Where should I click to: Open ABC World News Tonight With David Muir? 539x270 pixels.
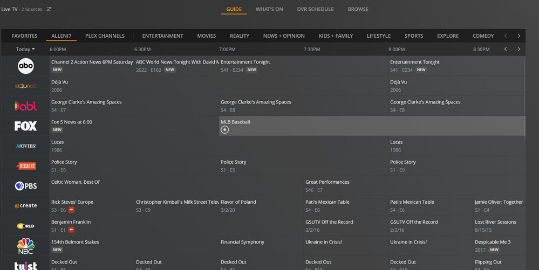176,66
